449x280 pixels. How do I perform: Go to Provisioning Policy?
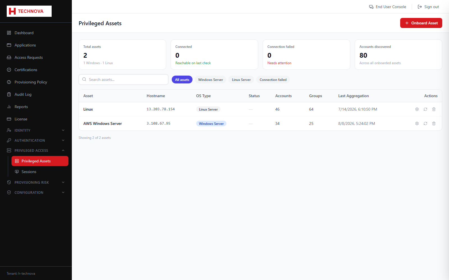36,82
